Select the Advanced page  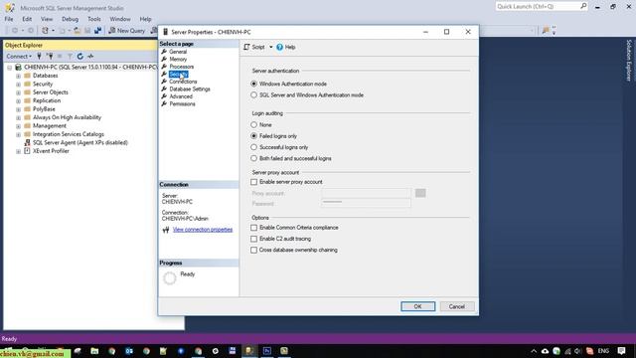coord(181,96)
